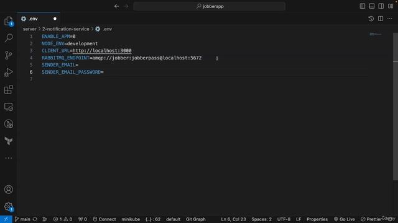Viewport: 398px width, 223px height.
Task: Select the .env editor tab
Action: point(39,19)
